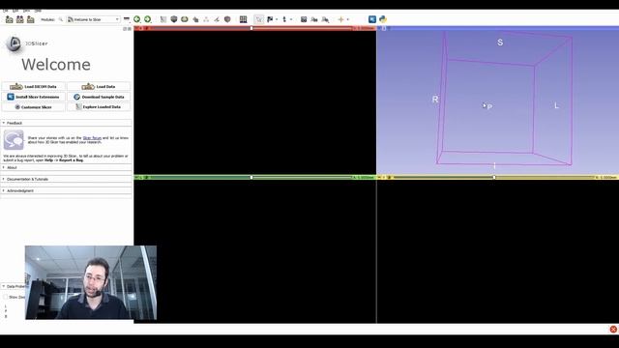Click the bold Report a Bug text
619x348 pixels.
[x=71, y=160]
